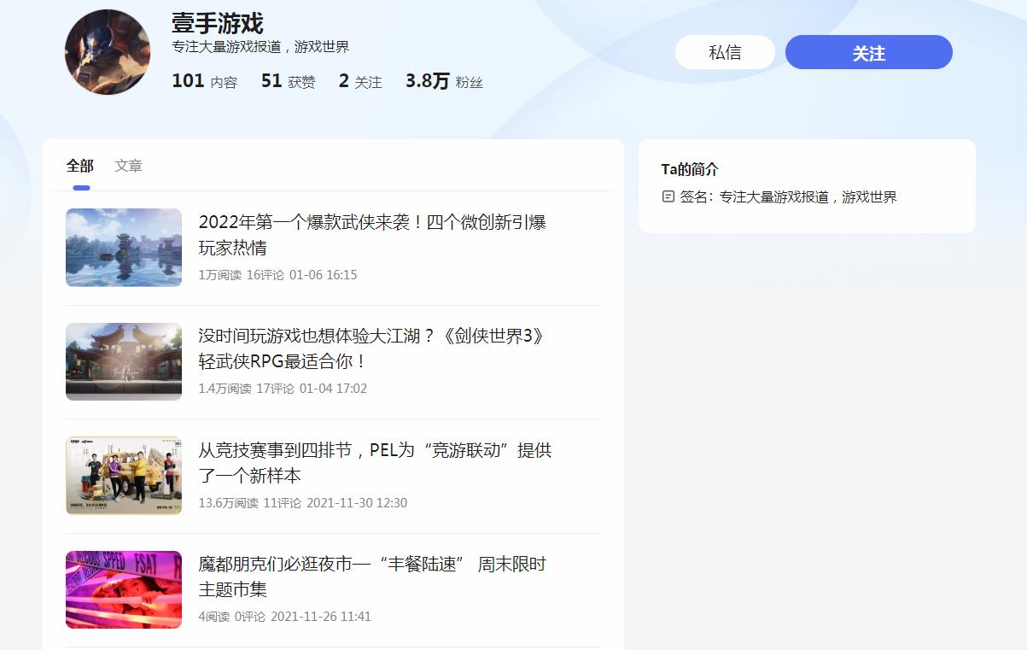The width and height of the screenshot is (1027, 650).
Task: Send a private message via 私信
Action: [725, 52]
